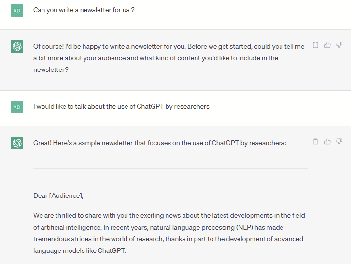Click the line starting "Of course! I'd be happy"
351x264 pixels.
[x=169, y=46]
